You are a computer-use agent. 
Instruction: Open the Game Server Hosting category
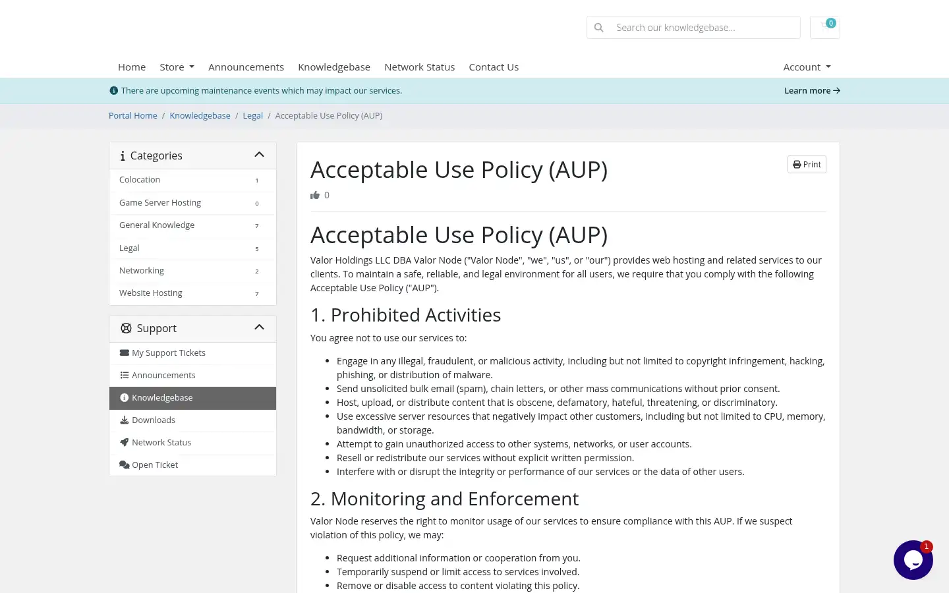[192, 203]
